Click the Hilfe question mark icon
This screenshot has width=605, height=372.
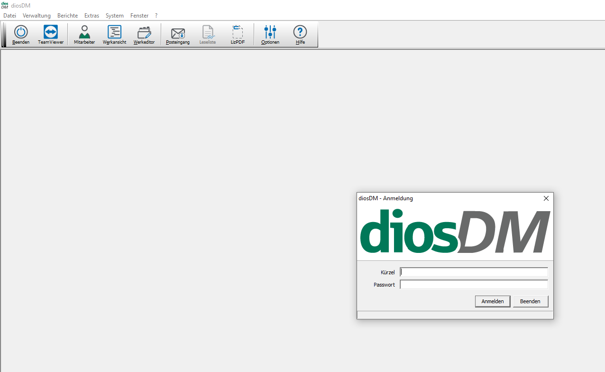point(300,33)
